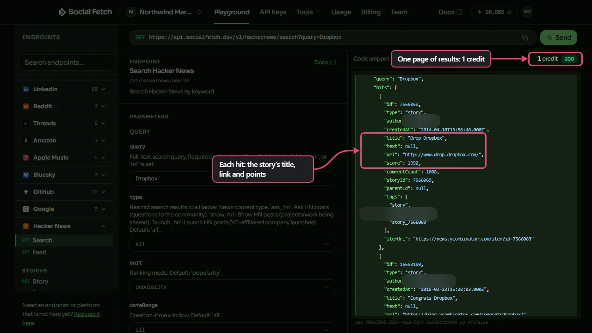The width and height of the screenshot is (592, 333).
Task: Open the Billing tab
Action: coord(371,12)
